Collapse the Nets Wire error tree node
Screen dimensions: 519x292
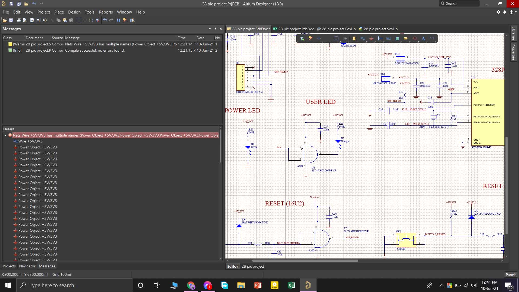coord(5,135)
